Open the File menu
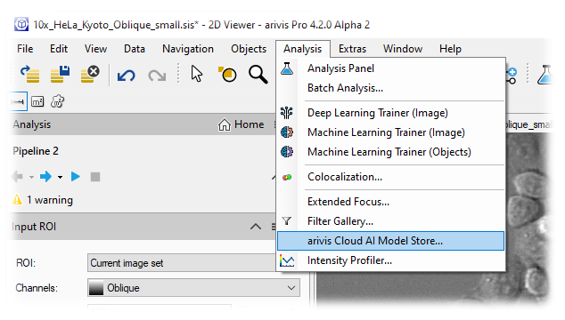 tap(25, 49)
